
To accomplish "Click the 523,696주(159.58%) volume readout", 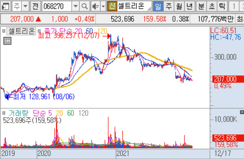I will coord(32,120).
